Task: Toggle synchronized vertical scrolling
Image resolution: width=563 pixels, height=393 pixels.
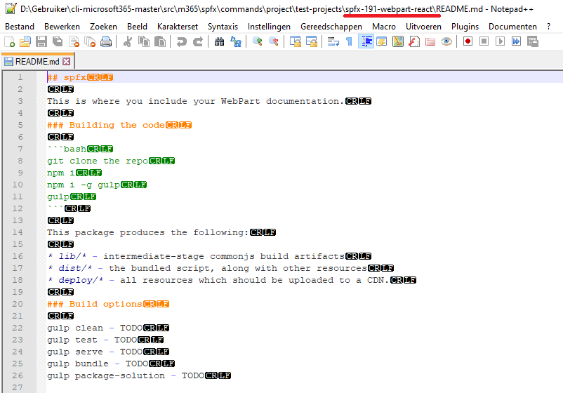Action: [x=296, y=41]
